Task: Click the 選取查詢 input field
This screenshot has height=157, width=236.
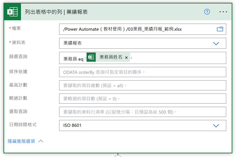Action: (x=142, y=112)
